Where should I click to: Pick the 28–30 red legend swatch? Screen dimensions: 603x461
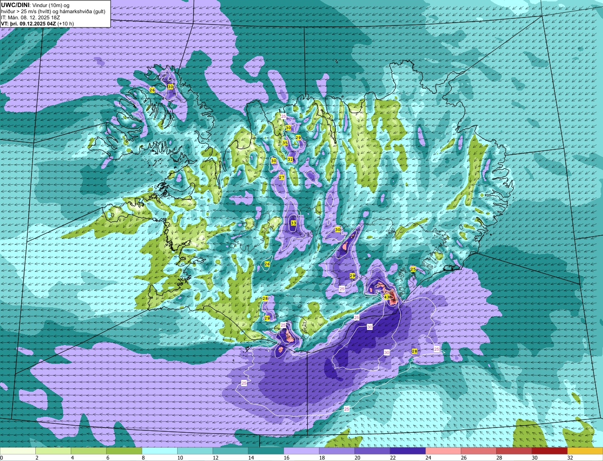(x=514, y=451)
